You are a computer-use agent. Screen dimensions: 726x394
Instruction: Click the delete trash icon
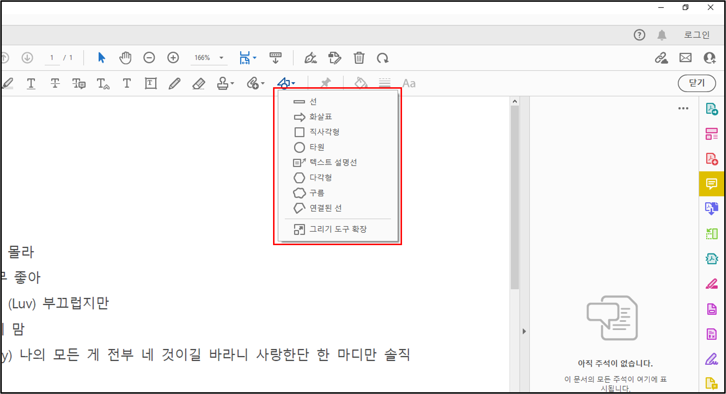click(x=359, y=58)
